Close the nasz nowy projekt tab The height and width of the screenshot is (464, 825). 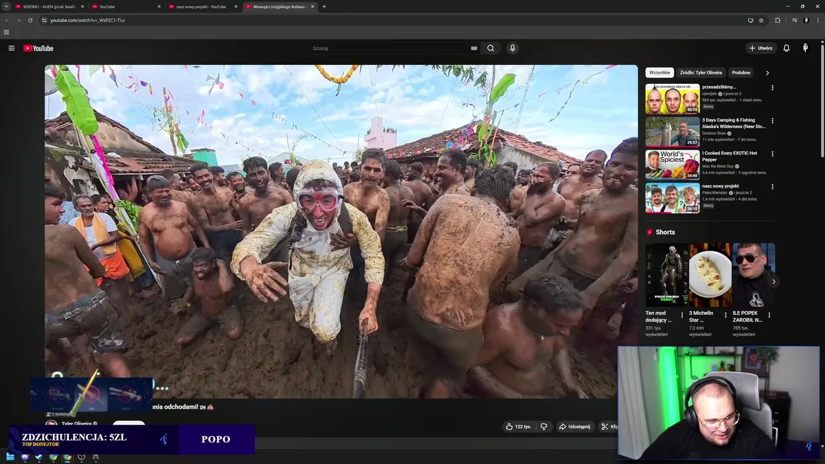(236, 6)
